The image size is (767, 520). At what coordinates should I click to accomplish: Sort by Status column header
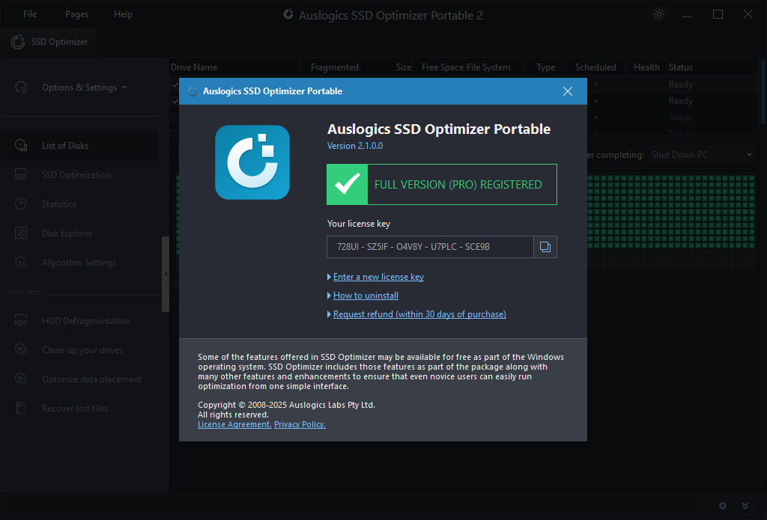[712, 67]
